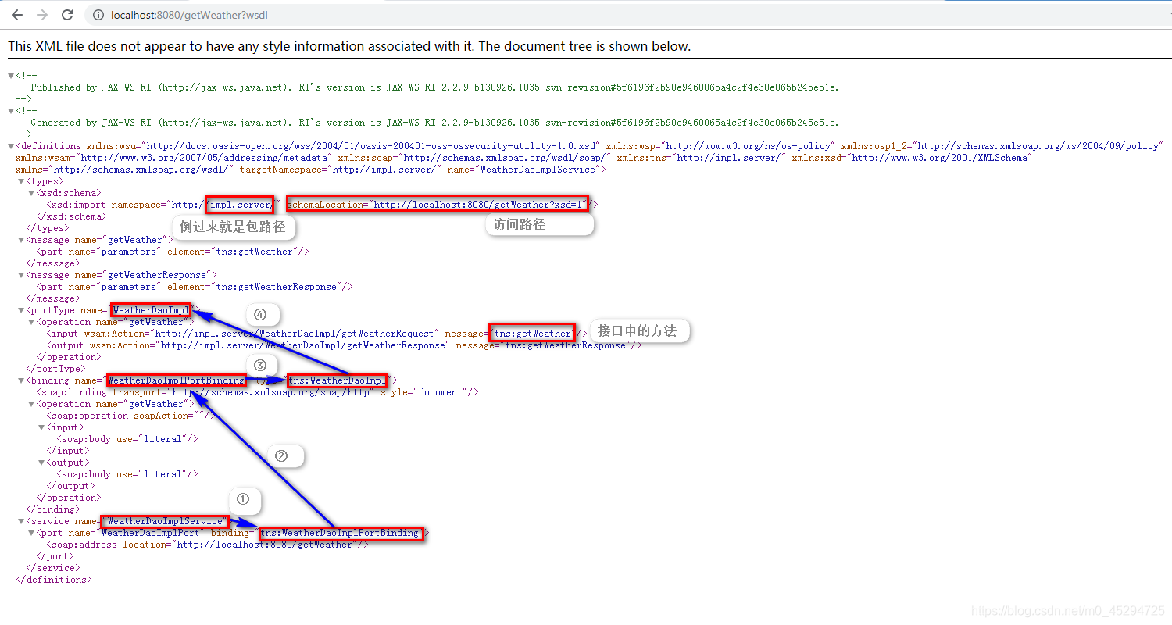
Task: Collapse message name="getWeather" element
Action: pos(21,240)
